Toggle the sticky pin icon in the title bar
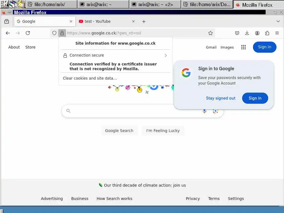The width and height of the screenshot is (284, 213). pos(9,12)
